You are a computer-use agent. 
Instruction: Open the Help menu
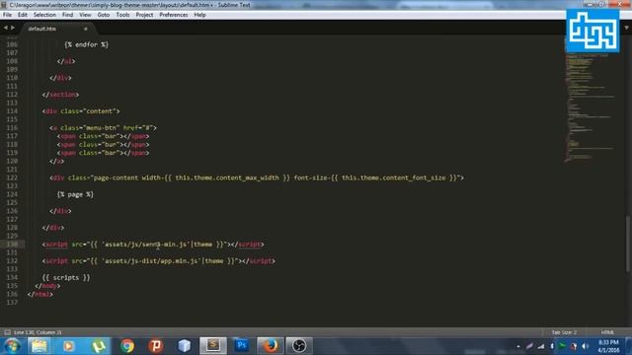pyautogui.click(x=199, y=15)
